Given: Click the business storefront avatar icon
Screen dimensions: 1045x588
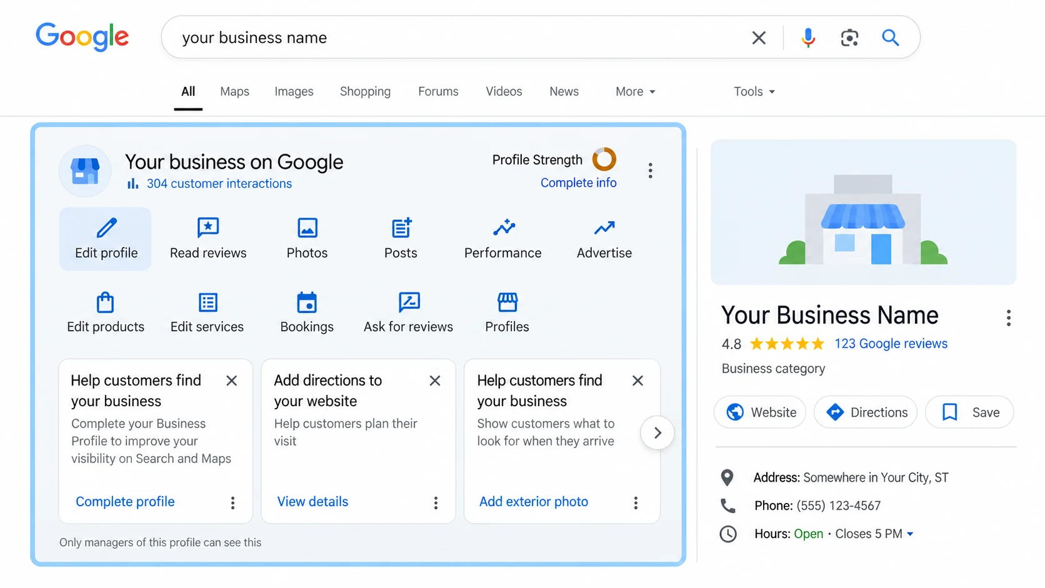Looking at the screenshot, I should (85, 171).
